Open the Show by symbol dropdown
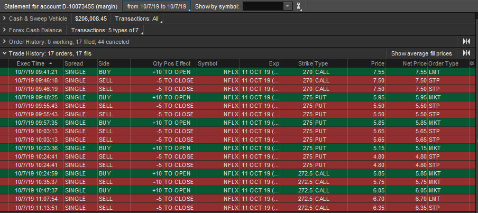The image size is (478, 213). click(x=288, y=6)
